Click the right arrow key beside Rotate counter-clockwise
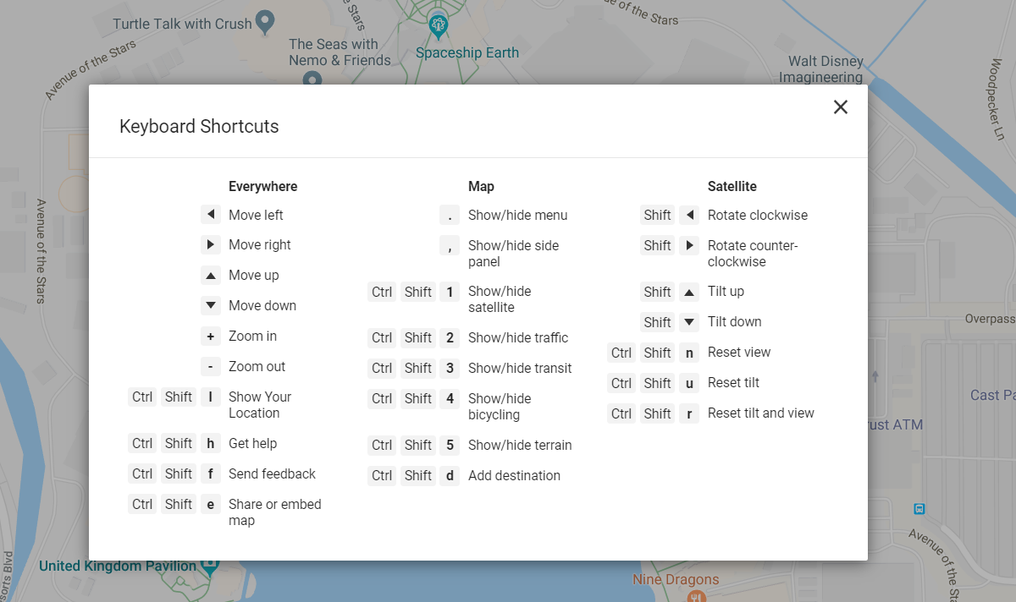Image resolution: width=1016 pixels, height=602 pixels. 689,245
